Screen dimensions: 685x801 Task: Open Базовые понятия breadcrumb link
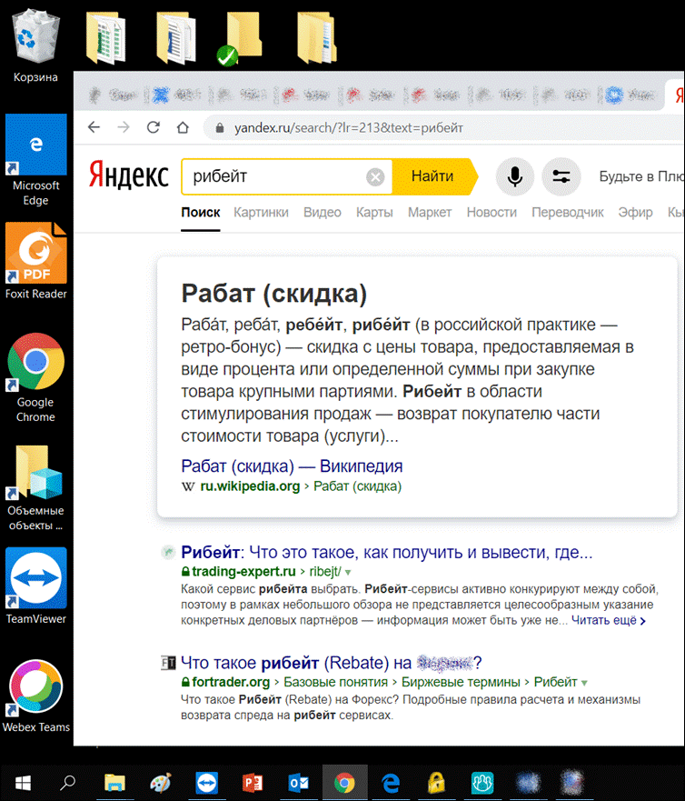335,682
